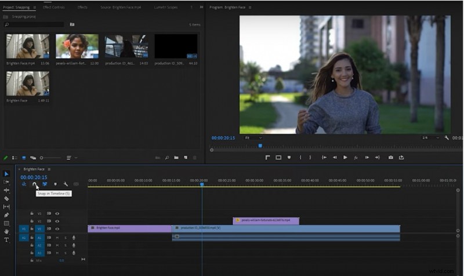Image resolution: width=464 pixels, height=276 pixels.
Task: Mute audio track A1
Action: pos(57,238)
